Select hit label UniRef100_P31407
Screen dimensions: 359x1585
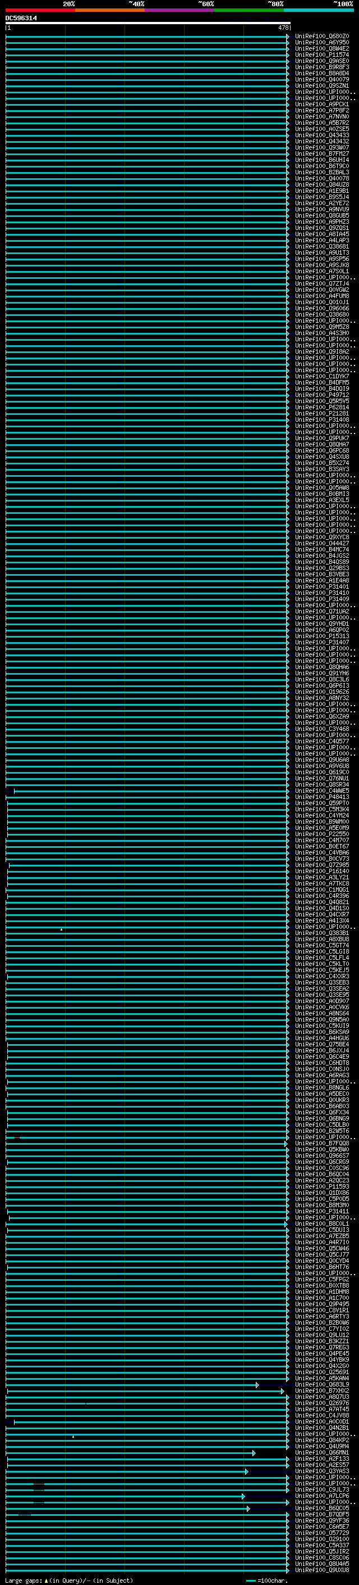(321, 642)
